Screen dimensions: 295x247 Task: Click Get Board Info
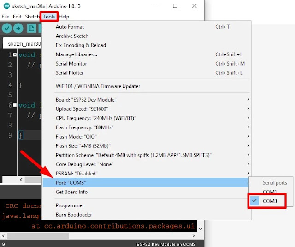(147, 192)
